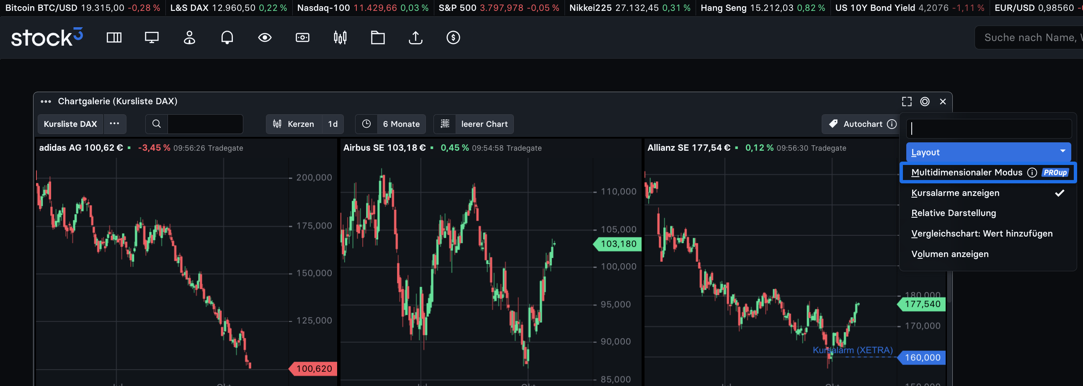This screenshot has height=386, width=1083.
Task: Click the template icon beside leerer Chart
Action: tap(445, 124)
